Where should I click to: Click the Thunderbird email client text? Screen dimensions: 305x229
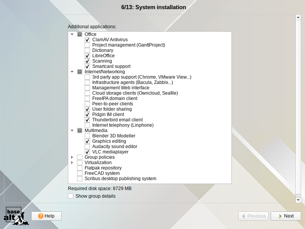[x=117, y=120]
